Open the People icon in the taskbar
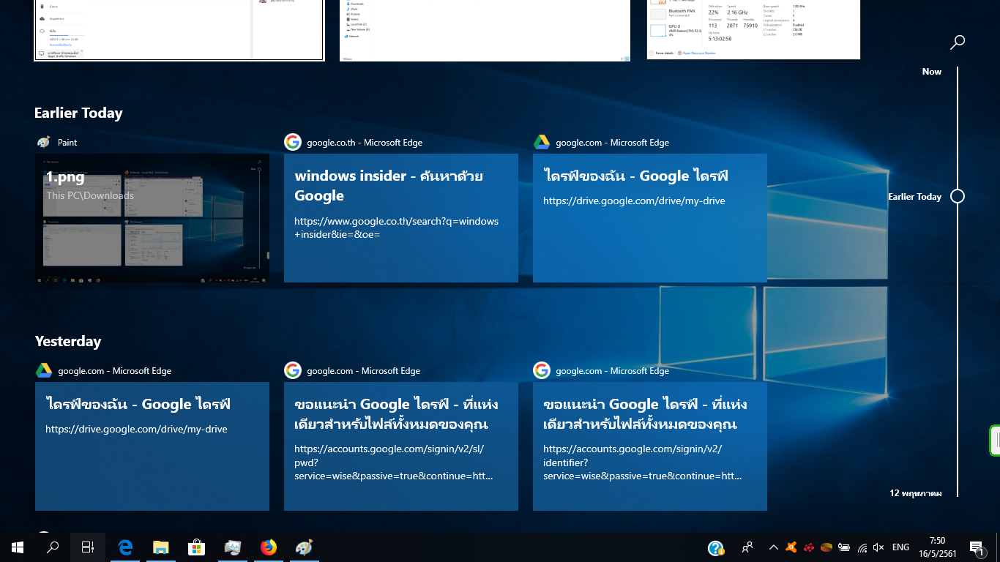Screen dimensions: 1000x562 747,547
